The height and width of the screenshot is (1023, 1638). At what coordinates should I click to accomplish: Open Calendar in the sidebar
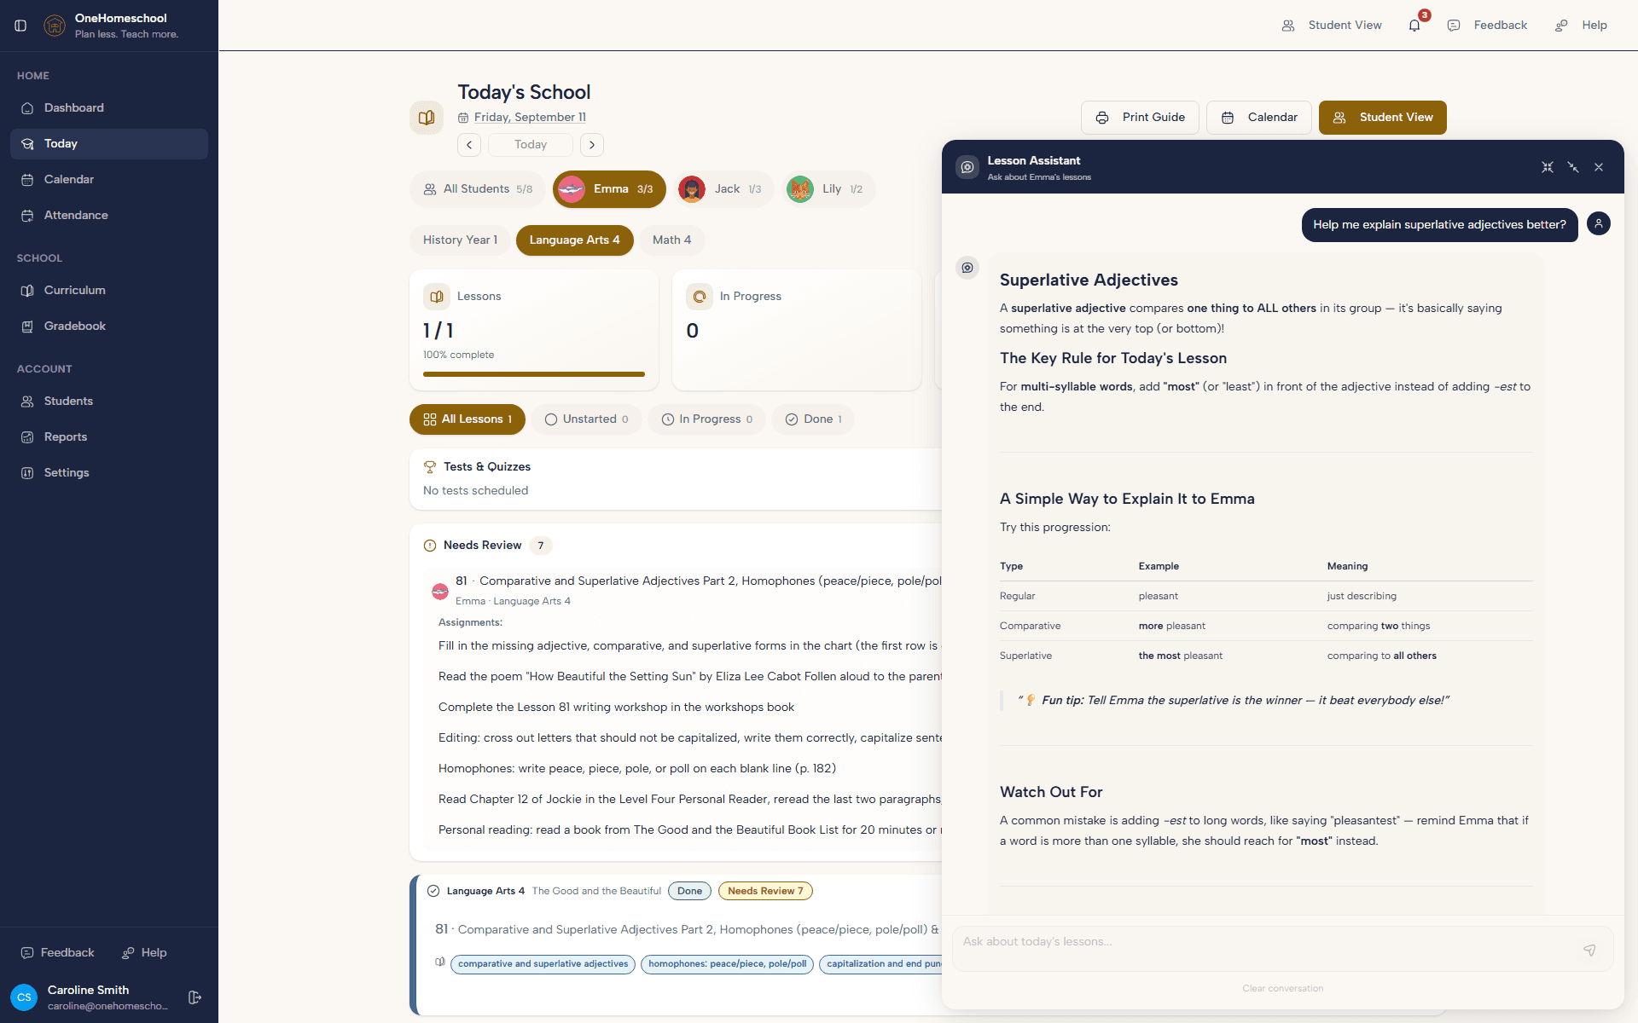coord(109,180)
